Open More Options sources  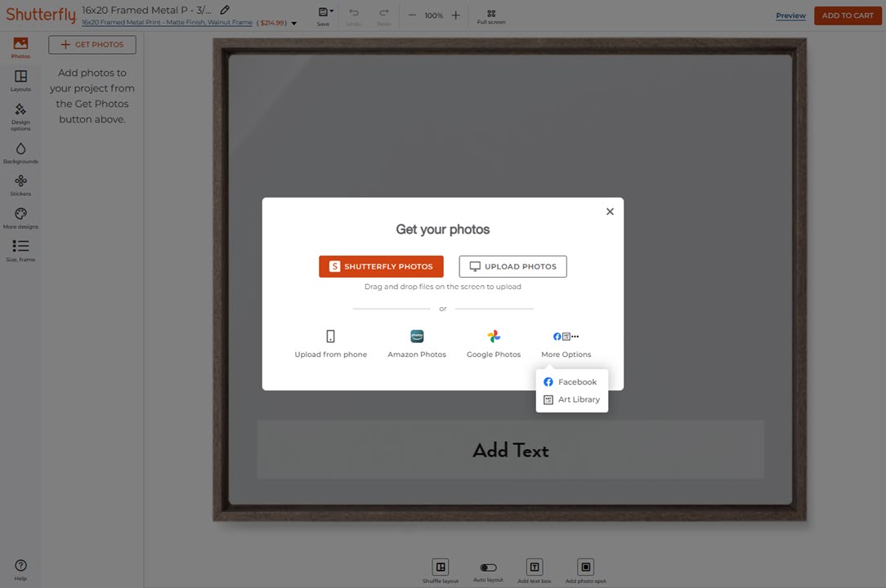[x=566, y=344]
